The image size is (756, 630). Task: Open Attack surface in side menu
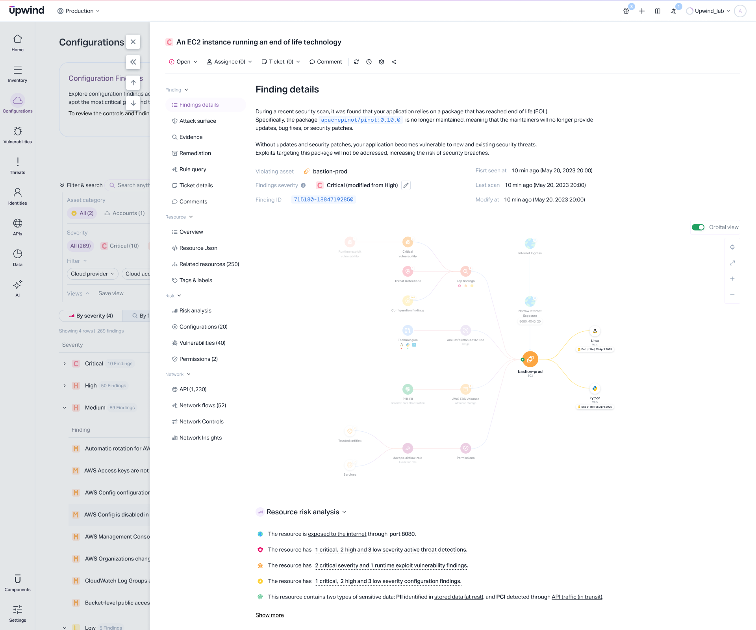(197, 121)
